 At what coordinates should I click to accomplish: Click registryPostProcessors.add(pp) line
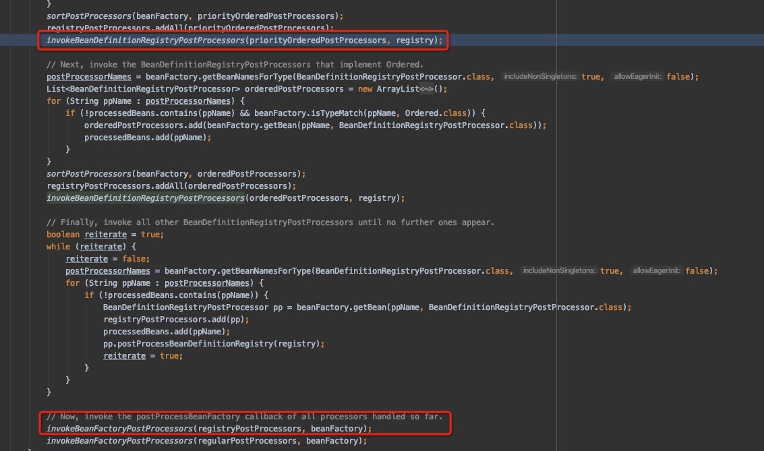click(x=176, y=320)
